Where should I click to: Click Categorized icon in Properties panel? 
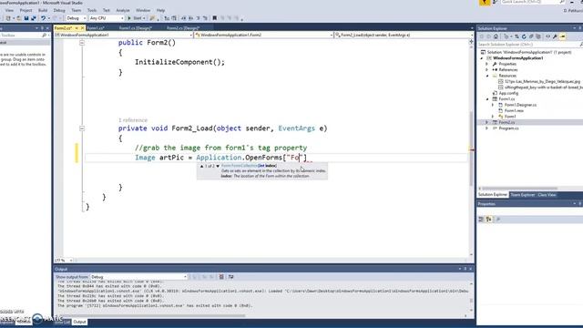[x=481, y=219]
